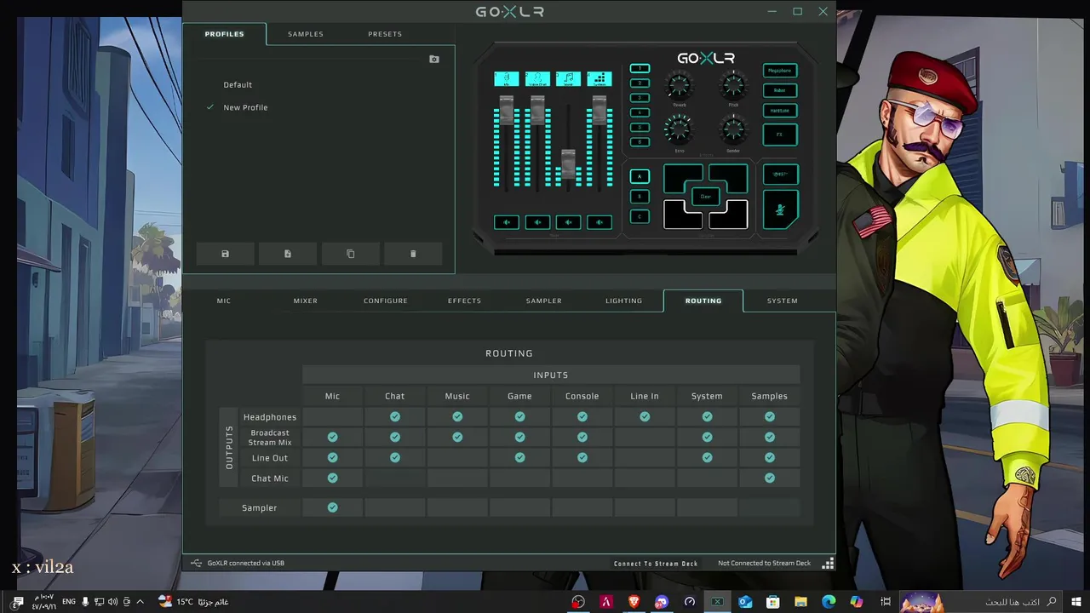Show hidden icons via the system tray chevron

[140, 602]
